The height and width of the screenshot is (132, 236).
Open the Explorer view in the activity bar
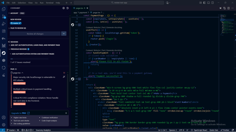(4, 9)
